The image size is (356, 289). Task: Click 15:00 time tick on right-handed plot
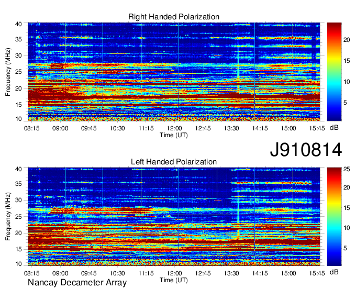click(x=288, y=128)
